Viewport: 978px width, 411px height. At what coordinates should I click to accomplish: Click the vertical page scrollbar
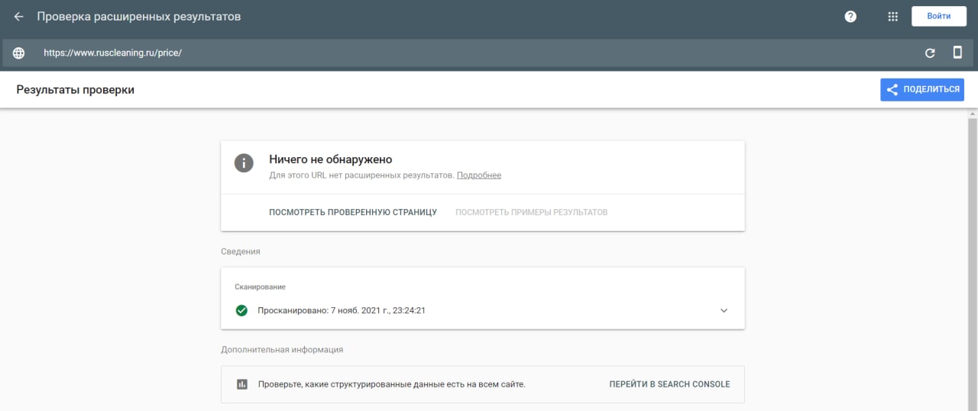pos(973,263)
